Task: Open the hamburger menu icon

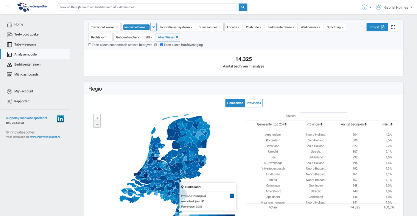Action: click(8, 7)
